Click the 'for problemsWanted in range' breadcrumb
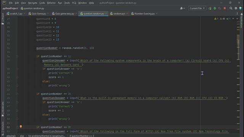 [47, 136]
